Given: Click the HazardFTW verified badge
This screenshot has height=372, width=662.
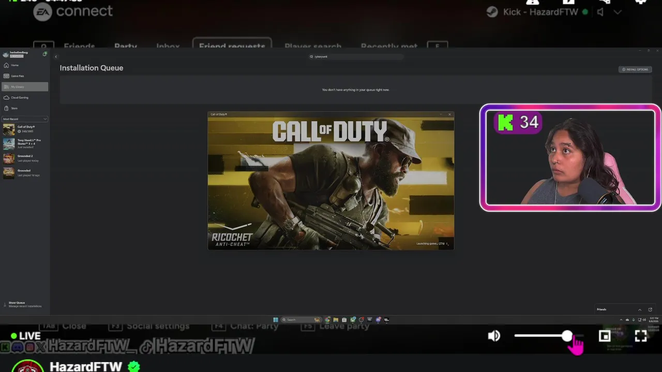Looking at the screenshot, I should point(134,367).
